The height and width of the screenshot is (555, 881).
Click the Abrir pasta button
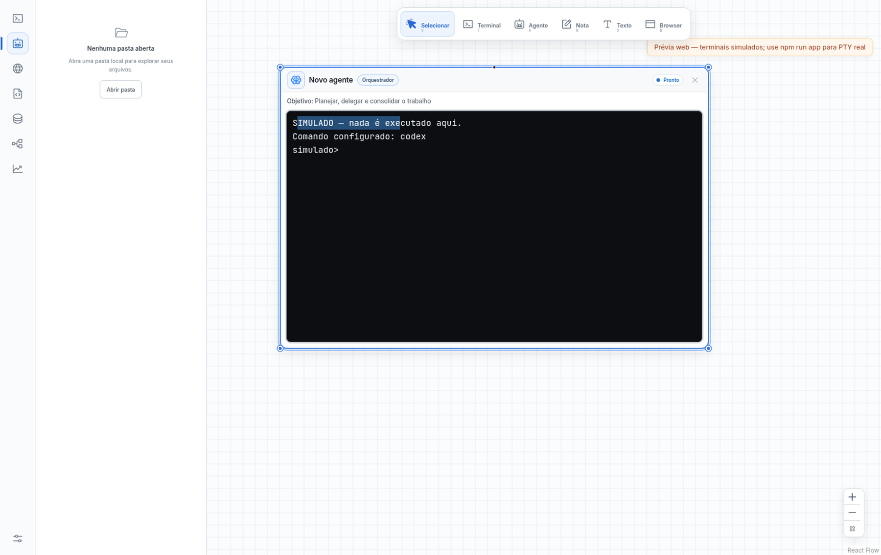pyautogui.click(x=121, y=89)
